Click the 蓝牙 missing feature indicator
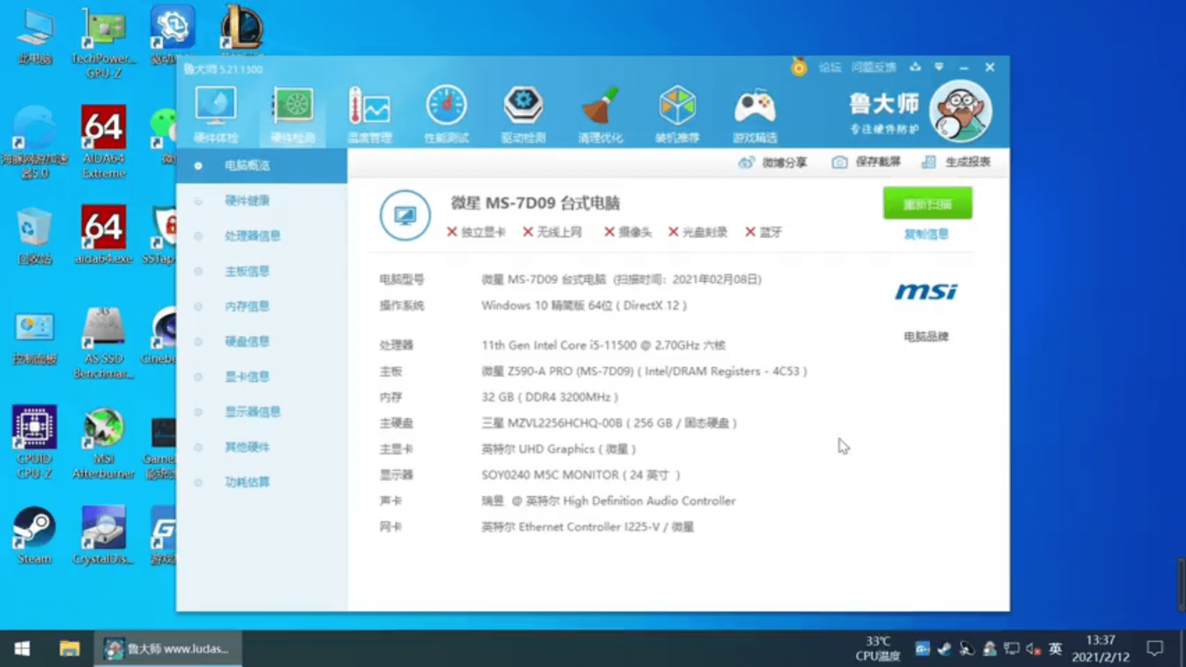Image resolution: width=1186 pixels, height=667 pixels. [763, 232]
